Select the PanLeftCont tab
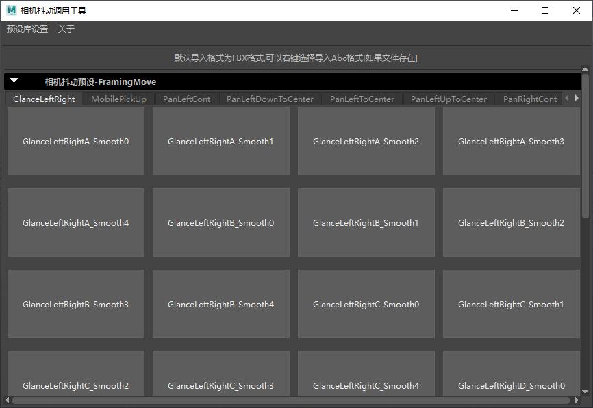The image size is (593, 408). point(186,99)
